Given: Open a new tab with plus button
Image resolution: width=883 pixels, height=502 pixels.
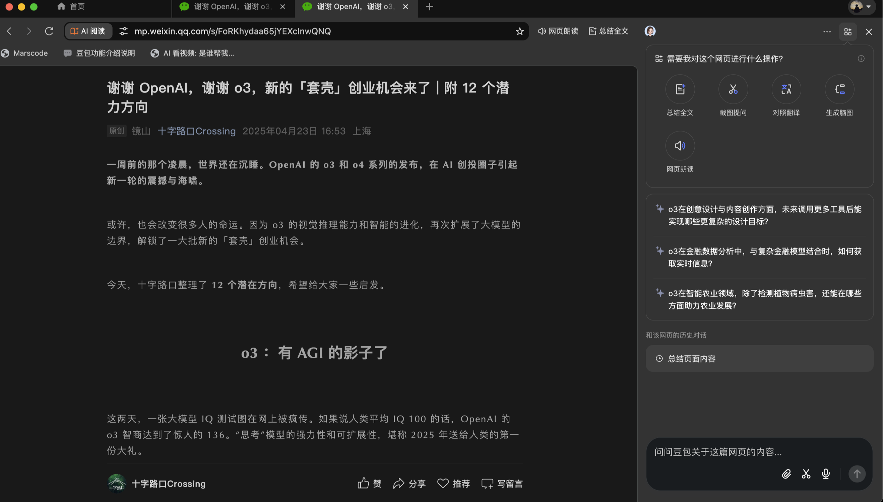Looking at the screenshot, I should (429, 7).
